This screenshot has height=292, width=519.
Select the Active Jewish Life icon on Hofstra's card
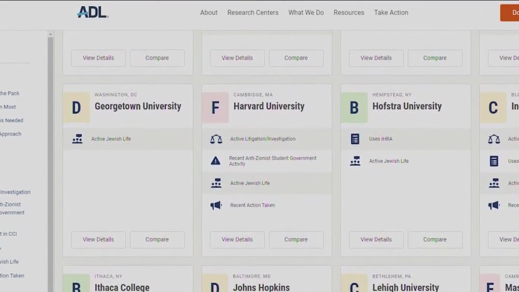click(x=355, y=161)
